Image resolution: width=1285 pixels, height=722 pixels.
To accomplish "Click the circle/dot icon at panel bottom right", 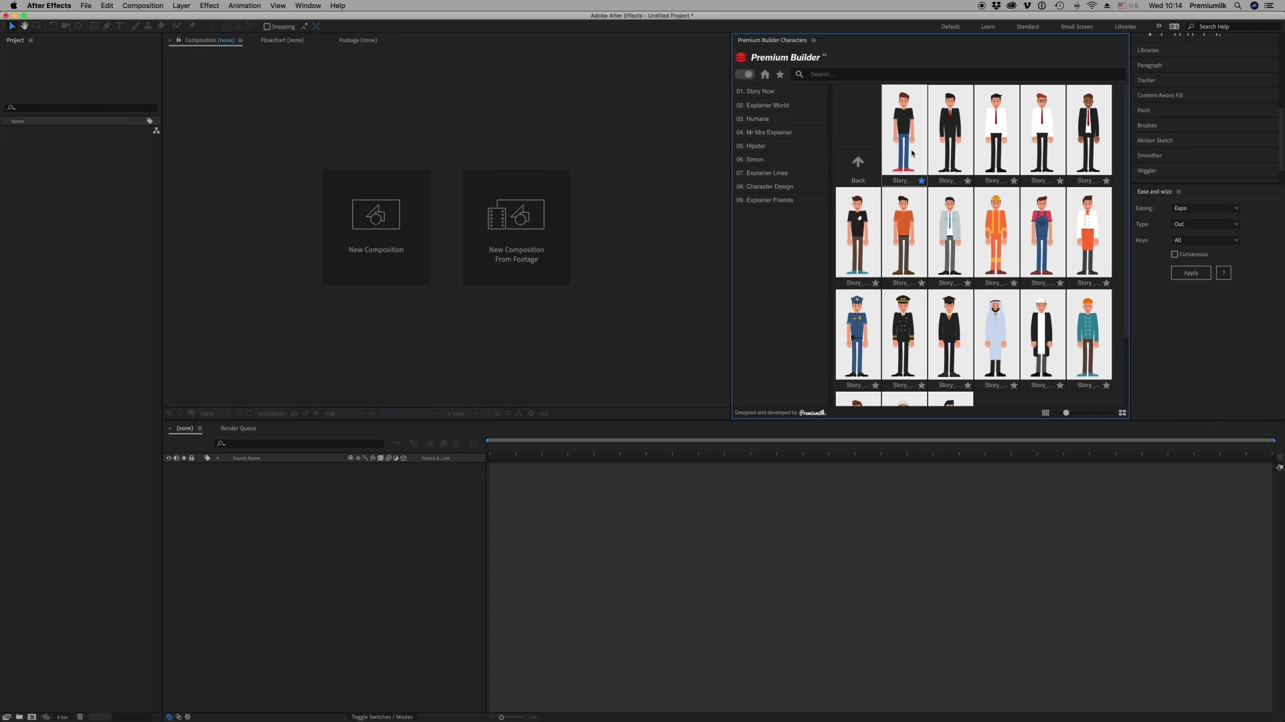I will [1066, 412].
